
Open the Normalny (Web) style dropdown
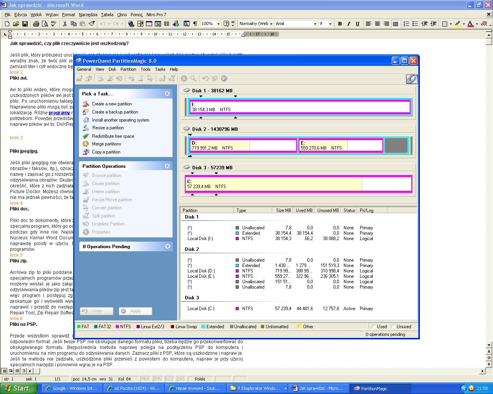tap(271, 24)
